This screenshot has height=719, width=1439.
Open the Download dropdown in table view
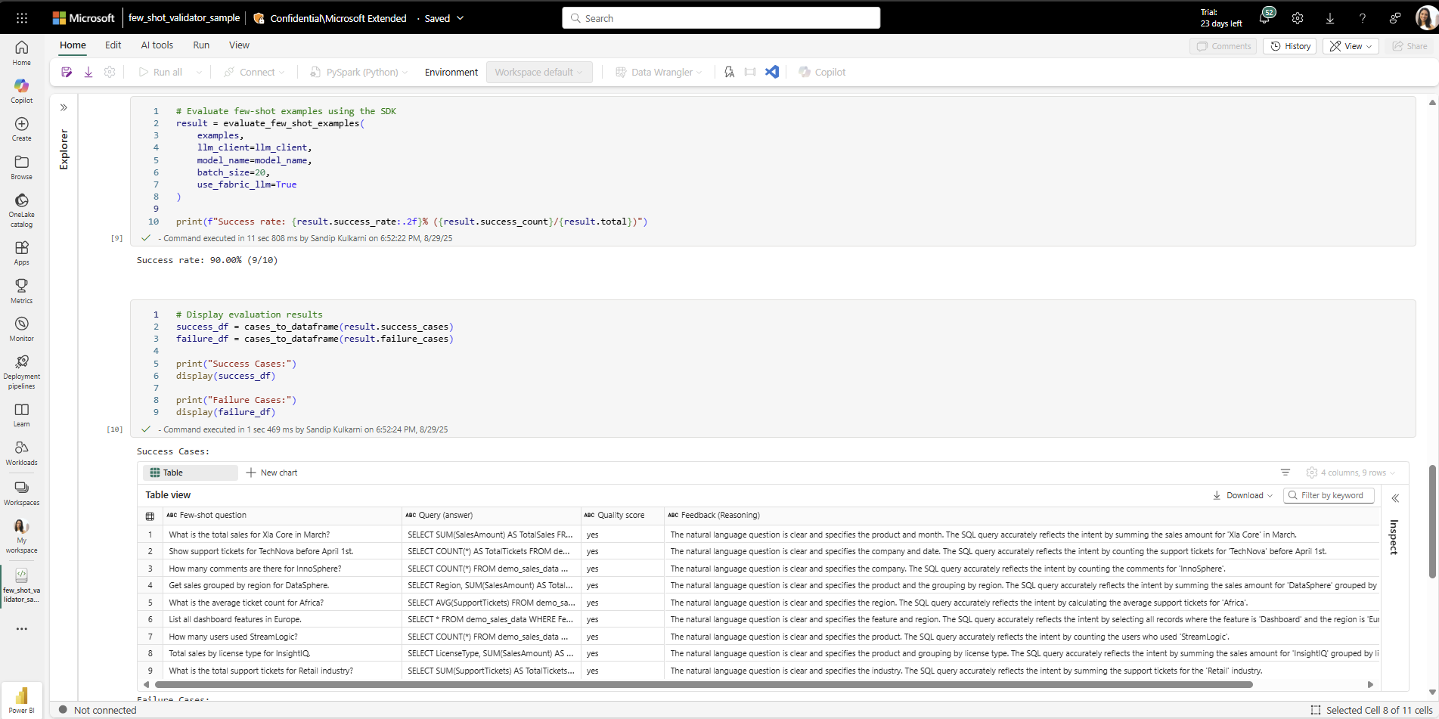pyautogui.click(x=1244, y=495)
